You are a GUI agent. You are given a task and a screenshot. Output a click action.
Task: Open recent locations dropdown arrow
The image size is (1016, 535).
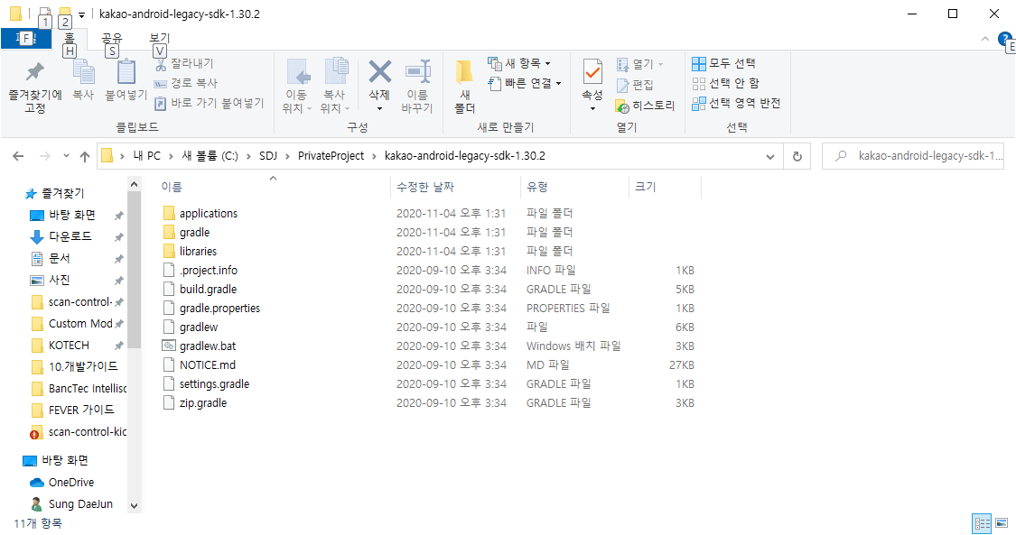click(66, 156)
